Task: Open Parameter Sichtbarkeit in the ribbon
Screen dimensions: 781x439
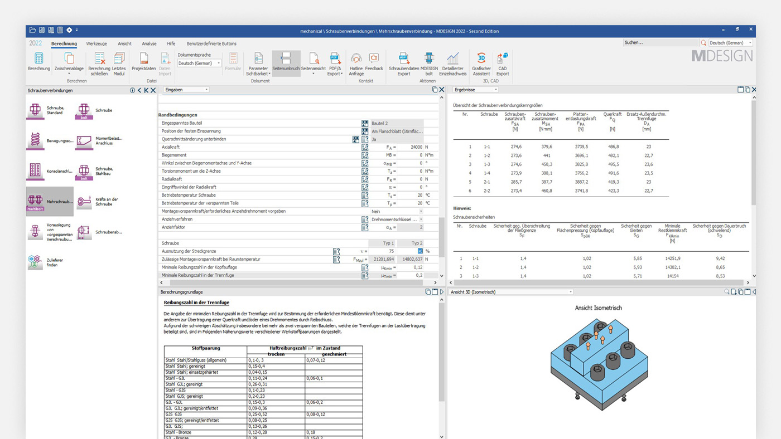Action: point(258,64)
